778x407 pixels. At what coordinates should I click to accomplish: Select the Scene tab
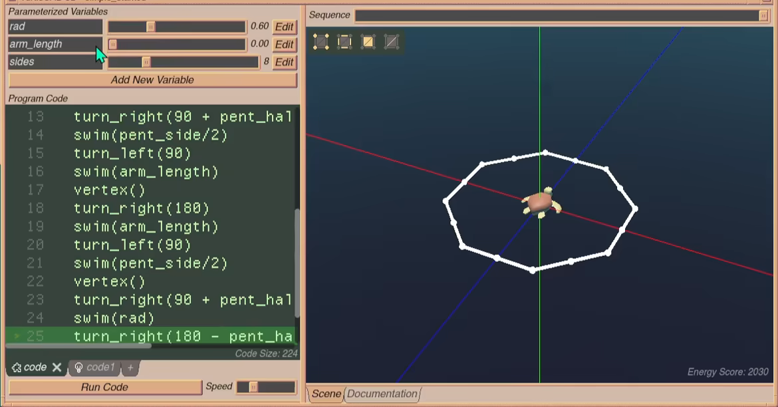tap(326, 394)
